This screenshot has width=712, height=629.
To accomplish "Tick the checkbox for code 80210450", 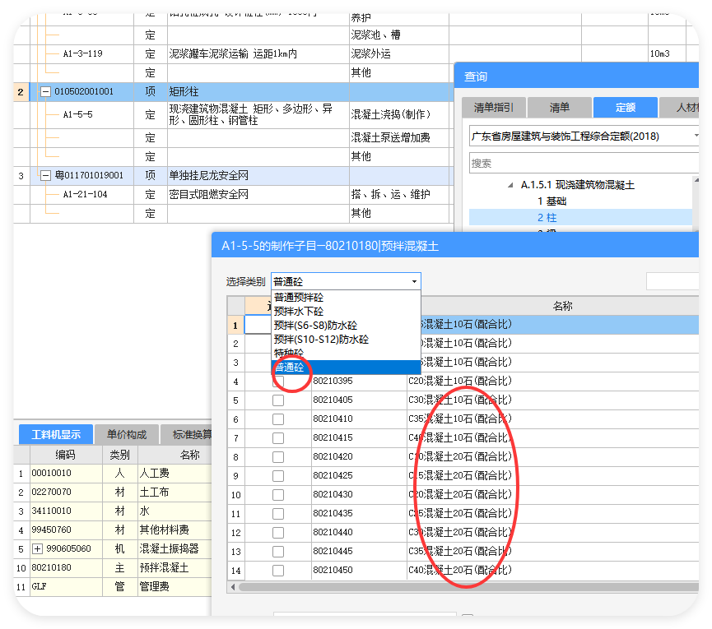I will [278, 571].
